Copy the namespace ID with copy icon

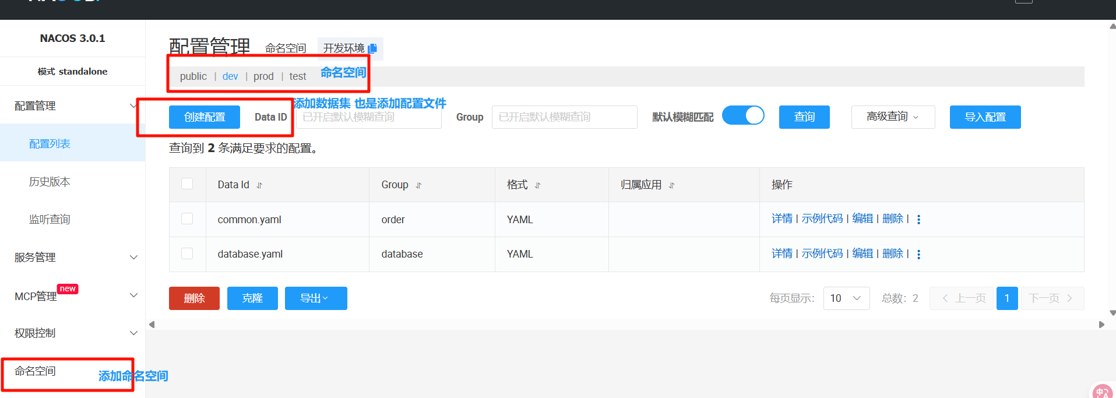[x=373, y=48]
